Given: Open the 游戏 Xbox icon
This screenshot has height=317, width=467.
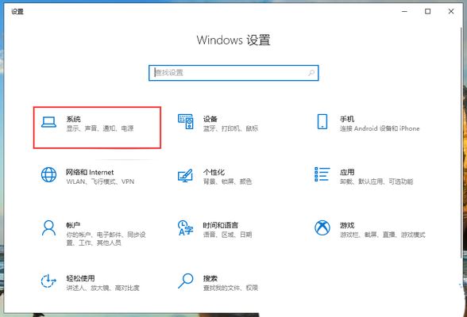Looking at the screenshot, I should coord(322,227).
